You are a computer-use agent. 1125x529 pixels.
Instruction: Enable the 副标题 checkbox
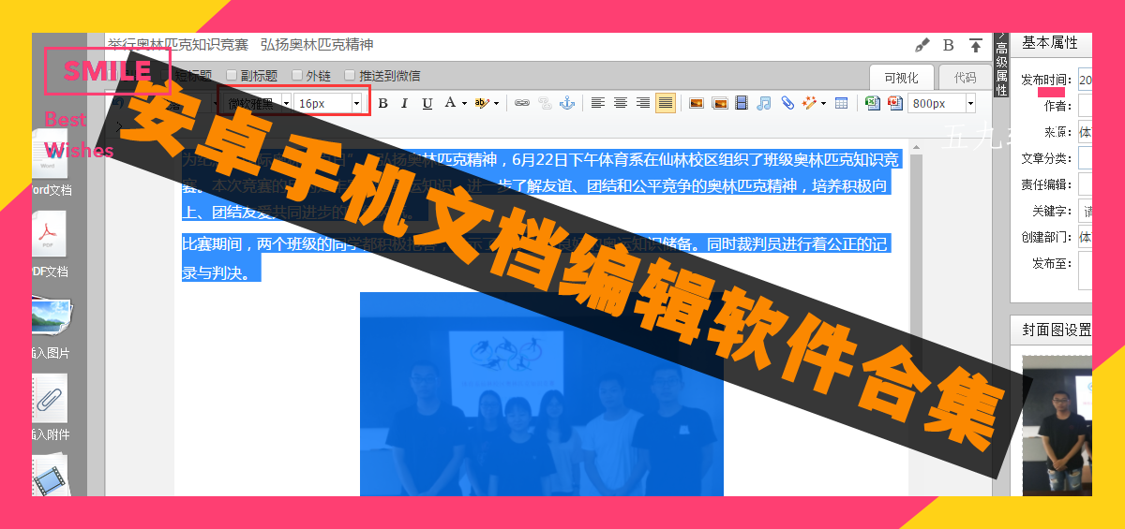(232, 76)
